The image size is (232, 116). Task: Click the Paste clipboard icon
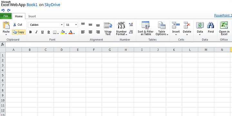pyautogui.click(x=6, y=25)
